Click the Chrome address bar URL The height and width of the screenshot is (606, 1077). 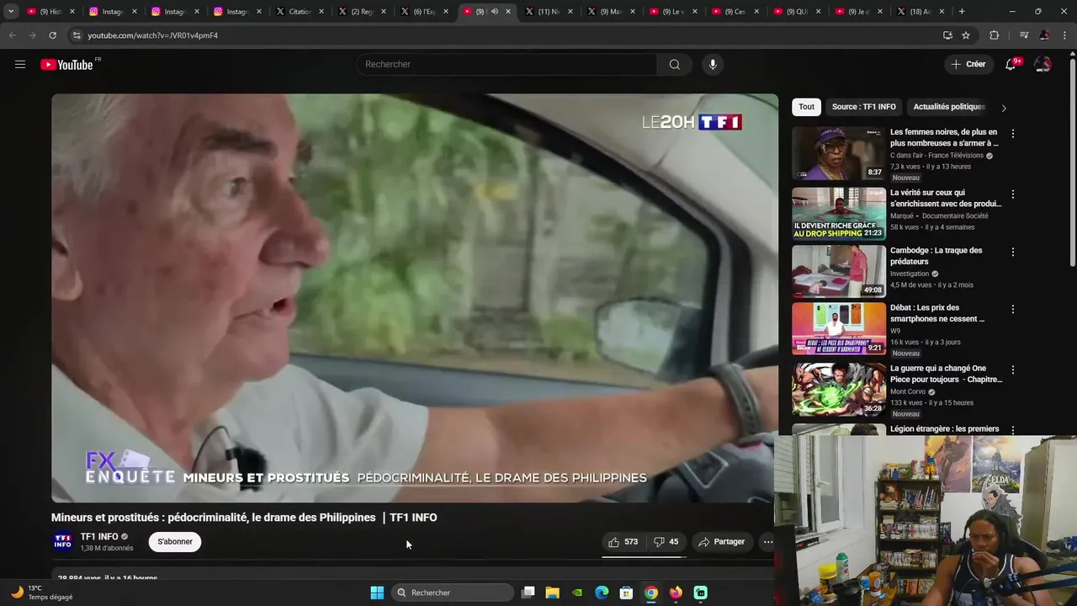click(x=152, y=35)
